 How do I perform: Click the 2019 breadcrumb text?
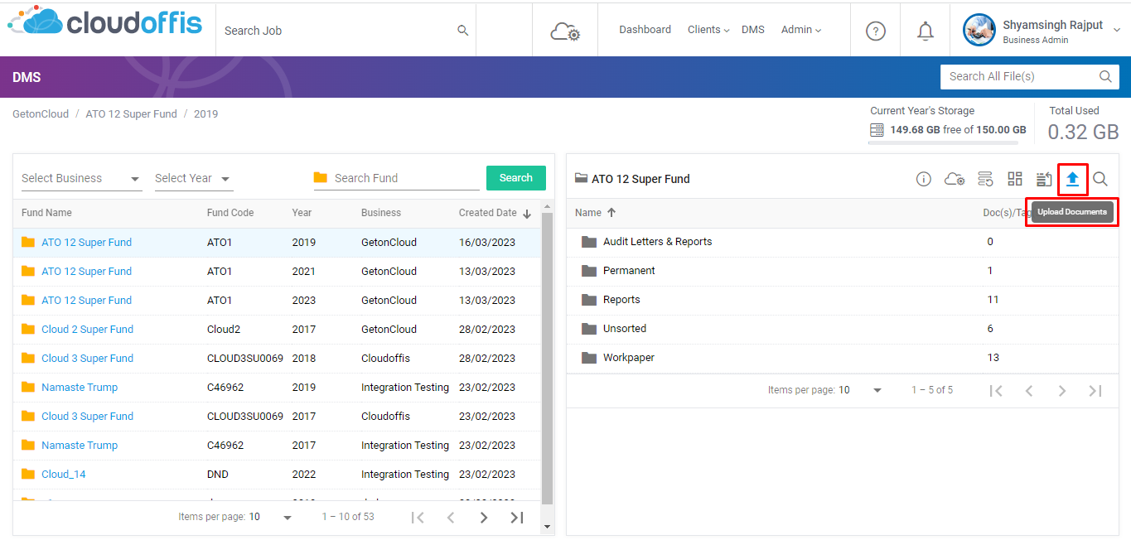[205, 113]
